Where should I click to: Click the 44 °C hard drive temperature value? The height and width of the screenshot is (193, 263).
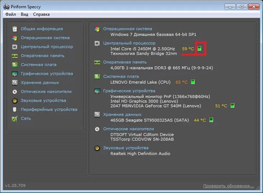coord(200,120)
